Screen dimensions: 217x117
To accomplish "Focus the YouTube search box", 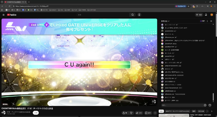I will 103,15.
